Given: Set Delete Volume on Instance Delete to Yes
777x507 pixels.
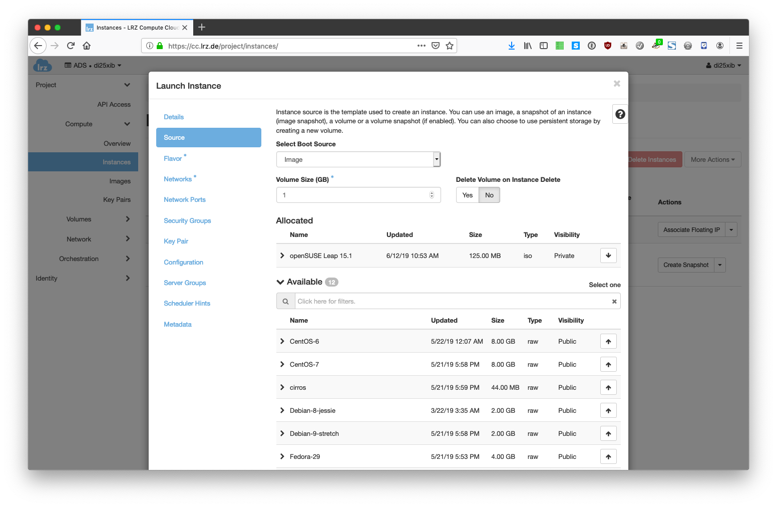Looking at the screenshot, I should (x=467, y=195).
